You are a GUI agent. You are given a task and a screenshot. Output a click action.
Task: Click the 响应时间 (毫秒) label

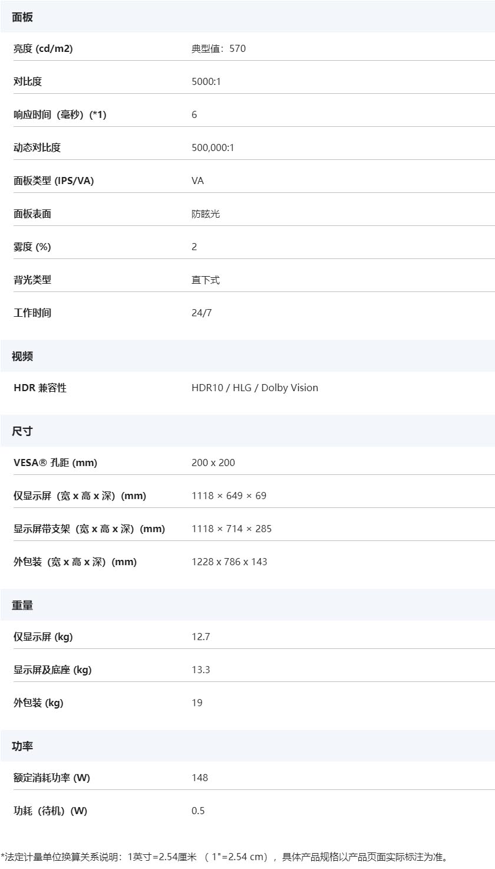60,115
